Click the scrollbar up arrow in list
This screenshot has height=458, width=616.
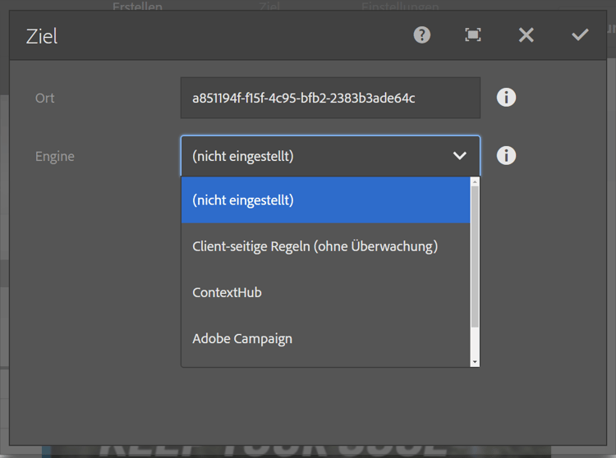click(x=475, y=181)
